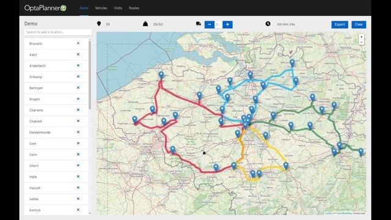The image size is (391, 220).
Task: Click the OptaPlanner logo
Action: point(45,8)
